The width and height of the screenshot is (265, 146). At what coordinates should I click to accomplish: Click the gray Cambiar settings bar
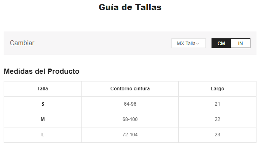pos(130,43)
